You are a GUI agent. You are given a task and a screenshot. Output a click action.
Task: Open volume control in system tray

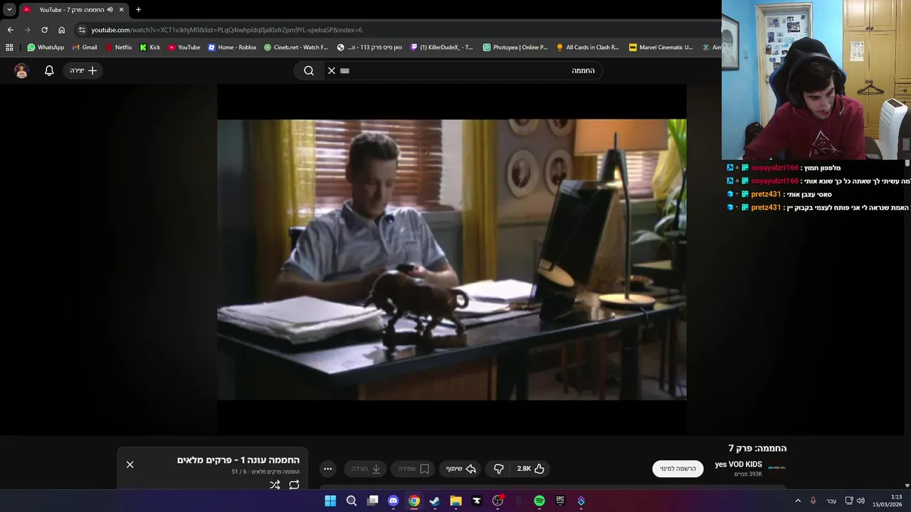point(860,501)
